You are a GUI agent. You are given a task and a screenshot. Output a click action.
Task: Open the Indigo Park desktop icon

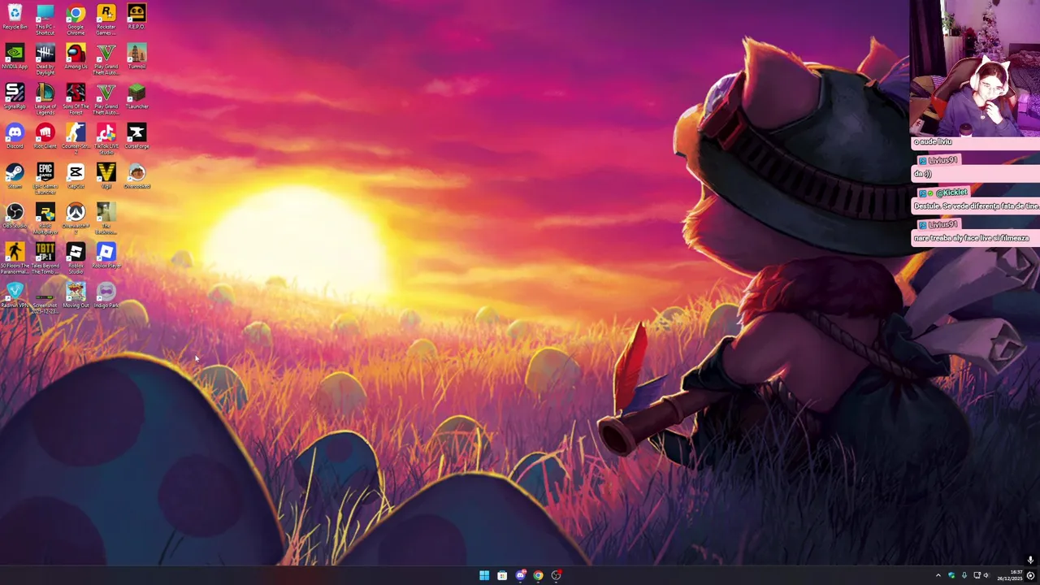click(x=106, y=296)
